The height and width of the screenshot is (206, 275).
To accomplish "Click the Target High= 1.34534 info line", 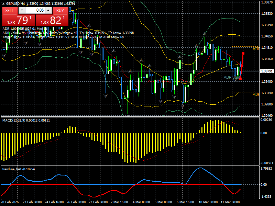I will (x=63, y=37).
